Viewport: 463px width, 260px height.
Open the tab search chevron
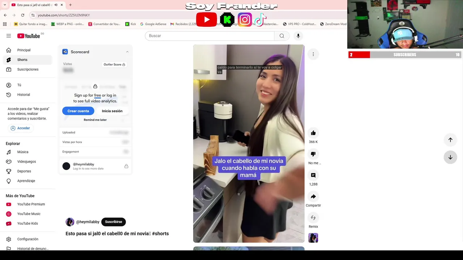[x=4, y=5]
